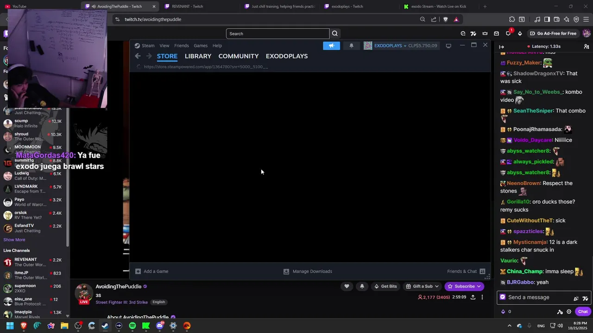Close the AvoidingThePuddle browser tab
Image resolution: width=593 pixels, height=333 pixels.
point(154,6)
